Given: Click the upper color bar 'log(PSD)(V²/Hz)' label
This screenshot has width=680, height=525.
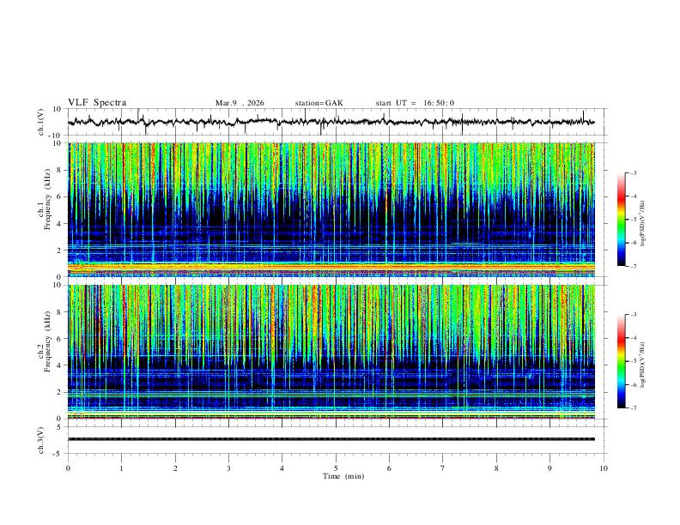Looking at the screenshot, I should (643, 224).
